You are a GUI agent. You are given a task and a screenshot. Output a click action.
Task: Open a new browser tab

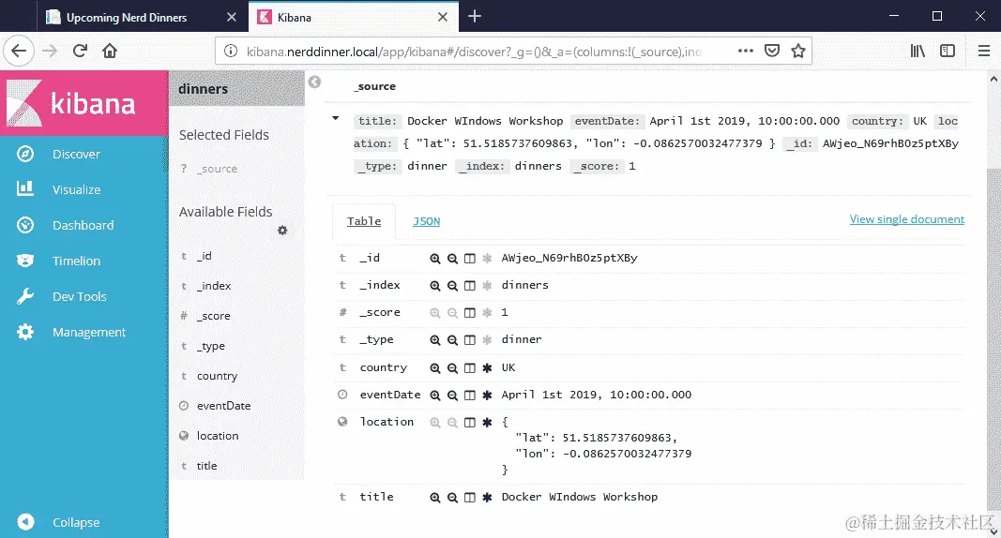tap(475, 17)
